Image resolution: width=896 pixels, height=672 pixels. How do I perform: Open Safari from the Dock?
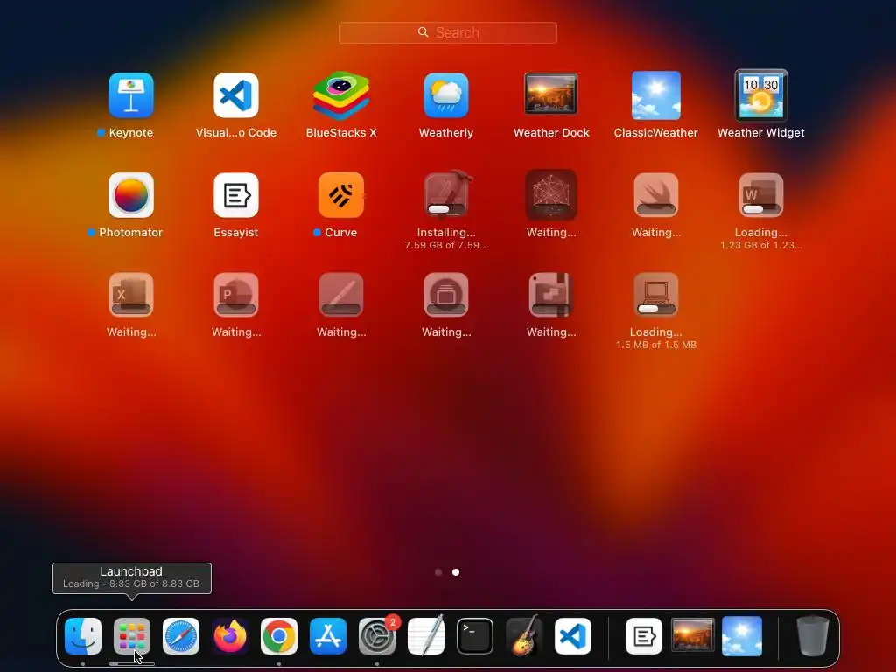[181, 636]
